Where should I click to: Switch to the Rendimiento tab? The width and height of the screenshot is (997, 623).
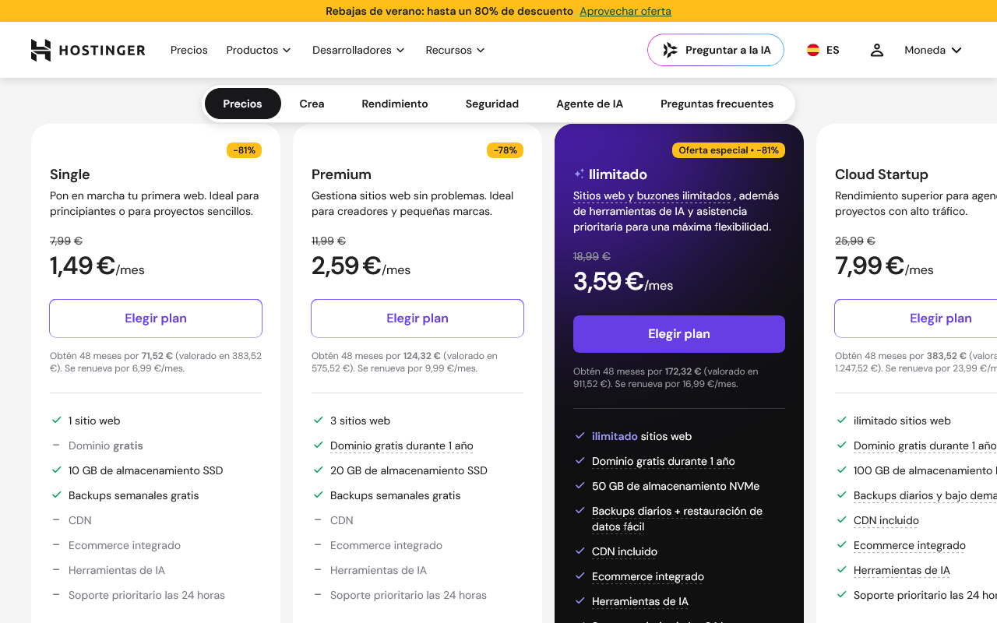(395, 104)
